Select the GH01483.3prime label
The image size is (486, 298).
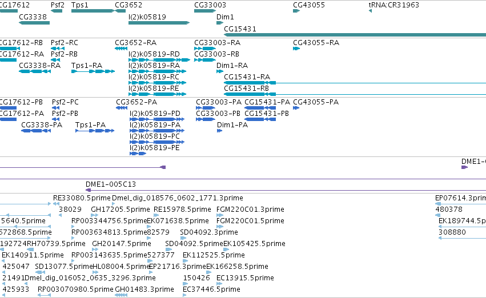144,289
